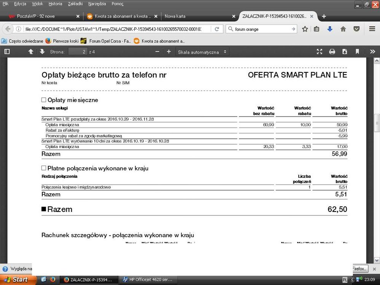Click the filled square next to Razem
This screenshot has height=285, width=380.
[x=44, y=209]
